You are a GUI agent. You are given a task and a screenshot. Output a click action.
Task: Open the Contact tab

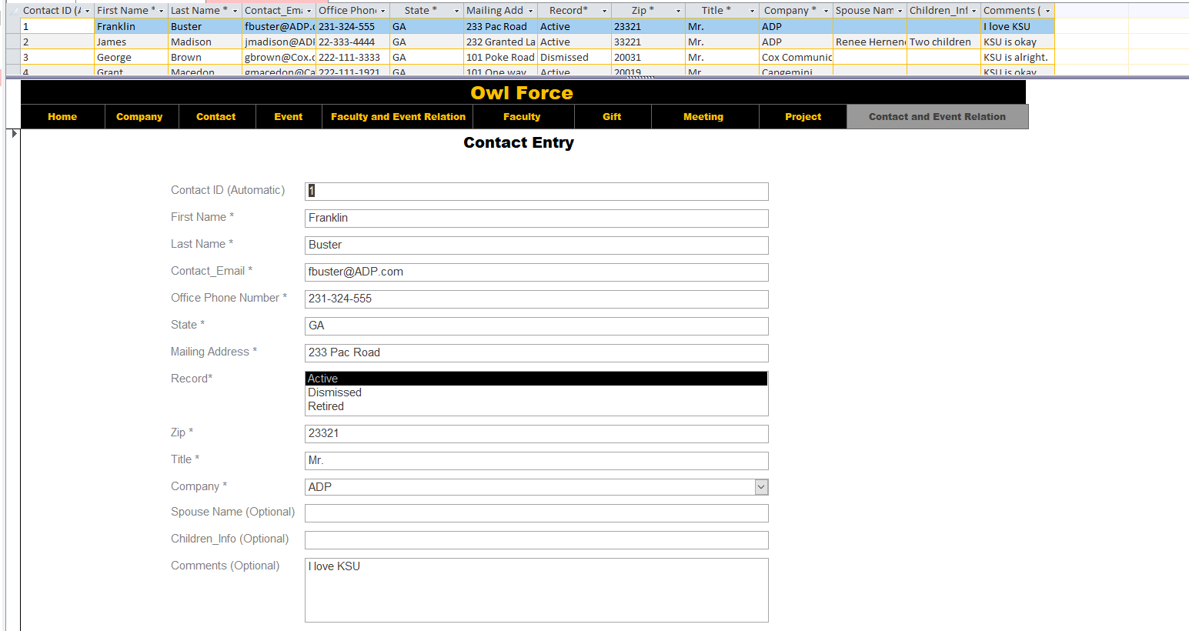(x=215, y=117)
